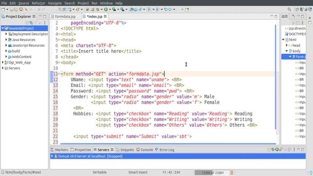This screenshot has height=176, width=313.
Task: Click the Tomcat server icon in Servers view
Action: [x=56, y=156]
